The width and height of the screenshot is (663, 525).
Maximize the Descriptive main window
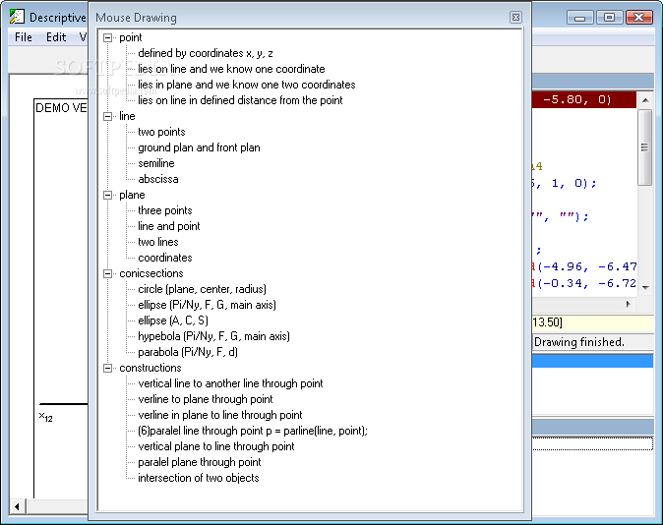[609, 18]
